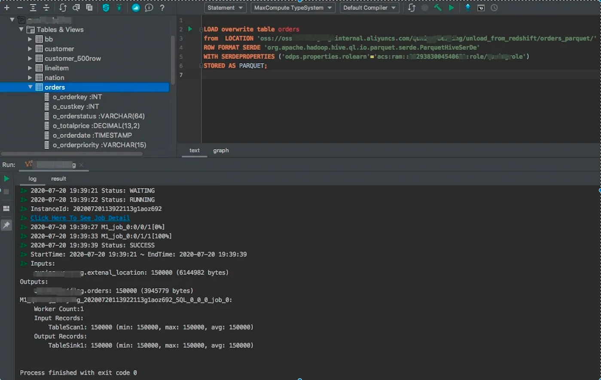This screenshot has width=601, height=380.
Task: Click the 'Click Here To See Job Detail' link
Action: (x=80, y=218)
